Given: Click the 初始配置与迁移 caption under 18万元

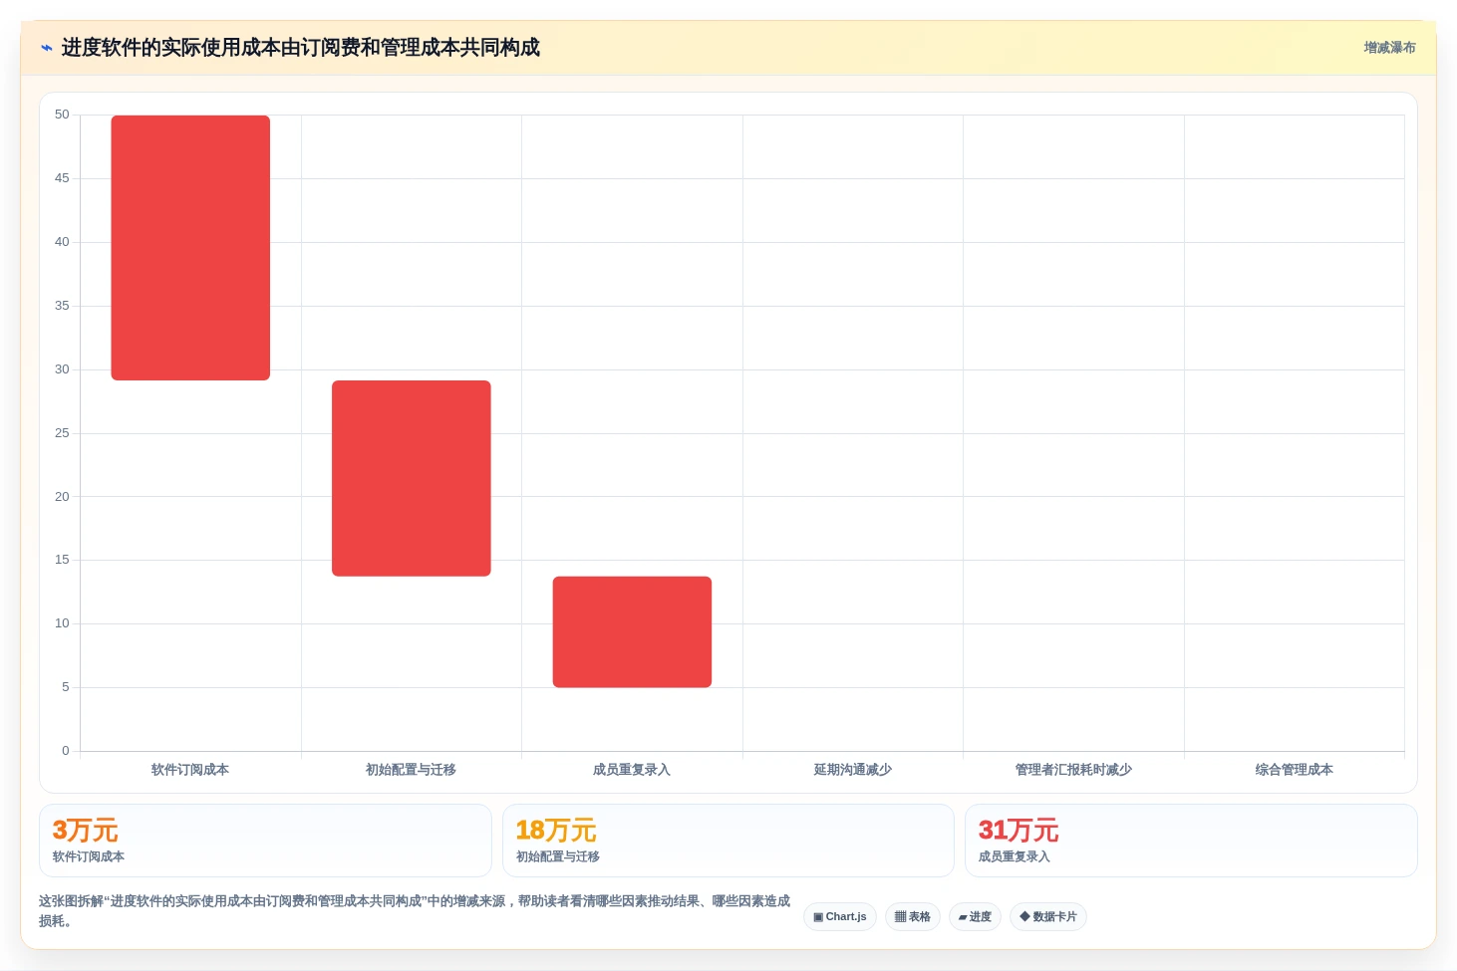Looking at the screenshot, I should point(558,856).
